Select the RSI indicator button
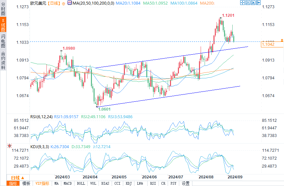The image size is (284, 186). (x=153, y=183)
